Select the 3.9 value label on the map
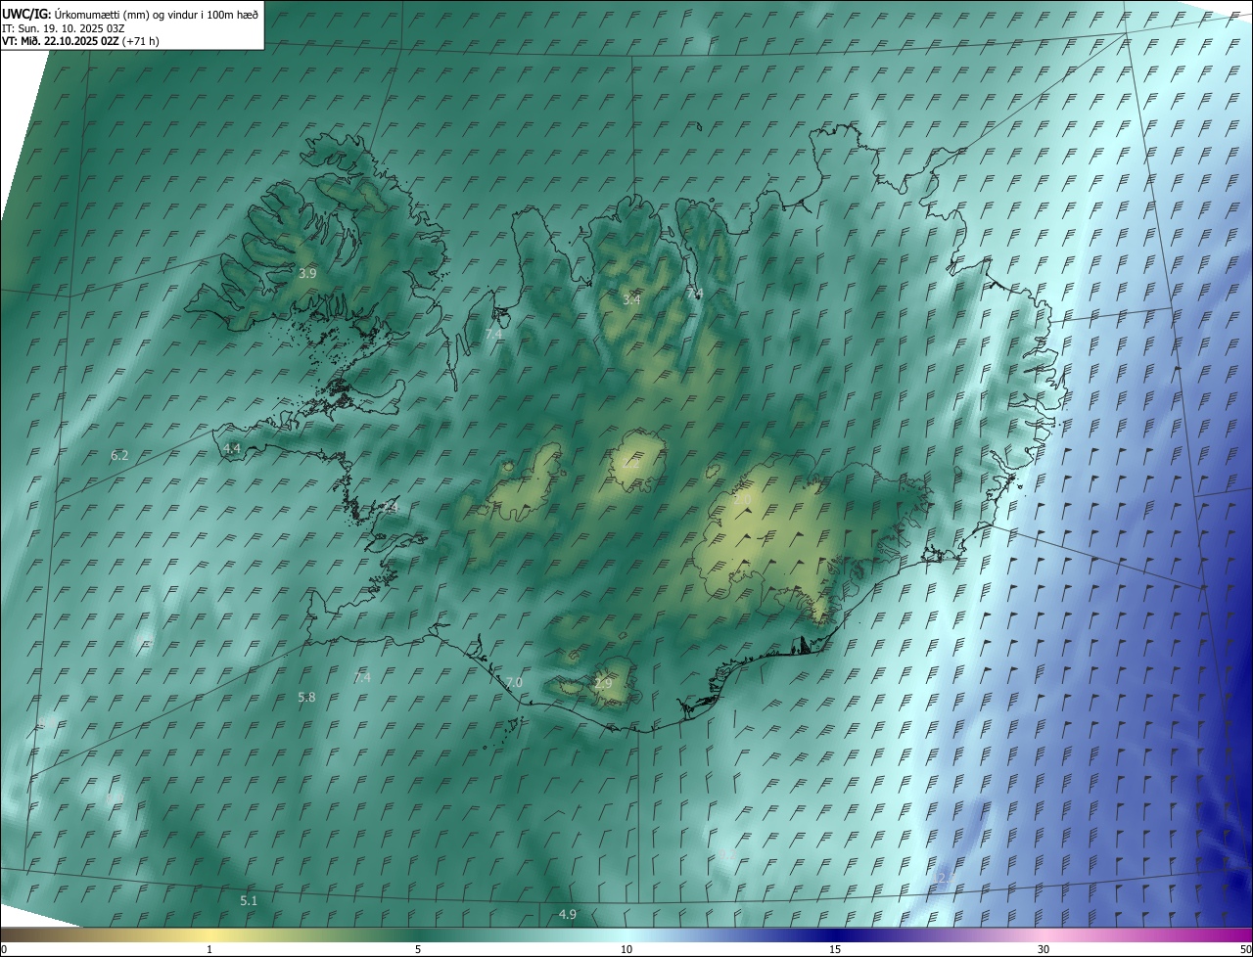1253x957 pixels. pyautogui.click(x=307, y=273)
